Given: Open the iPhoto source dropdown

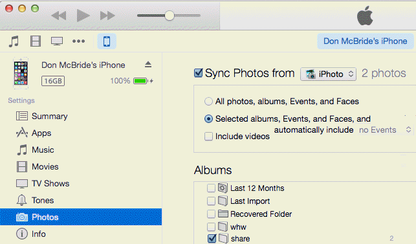Looking at the screenshot, I should coord(328,74).
